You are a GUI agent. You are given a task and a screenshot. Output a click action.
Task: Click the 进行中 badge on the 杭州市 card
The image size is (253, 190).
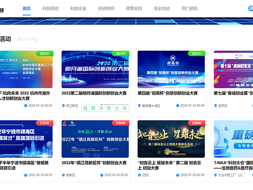pyautogui.click(x=45, y=54)
